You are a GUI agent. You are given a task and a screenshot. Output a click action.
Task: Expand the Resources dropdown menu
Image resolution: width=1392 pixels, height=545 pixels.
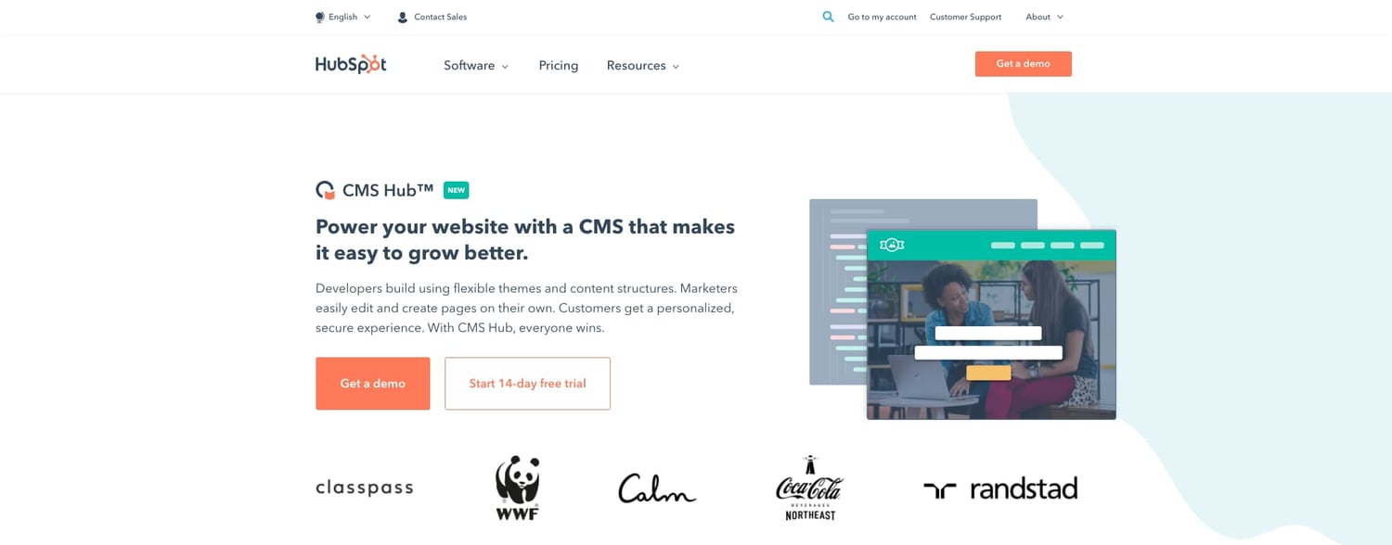[x=643, y=66]
